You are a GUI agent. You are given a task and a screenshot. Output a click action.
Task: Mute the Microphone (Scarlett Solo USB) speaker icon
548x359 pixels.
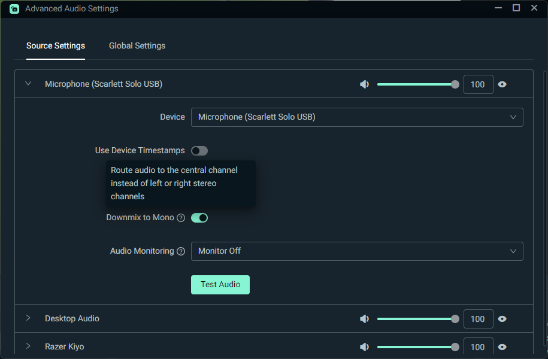click(x=364, y=84)
